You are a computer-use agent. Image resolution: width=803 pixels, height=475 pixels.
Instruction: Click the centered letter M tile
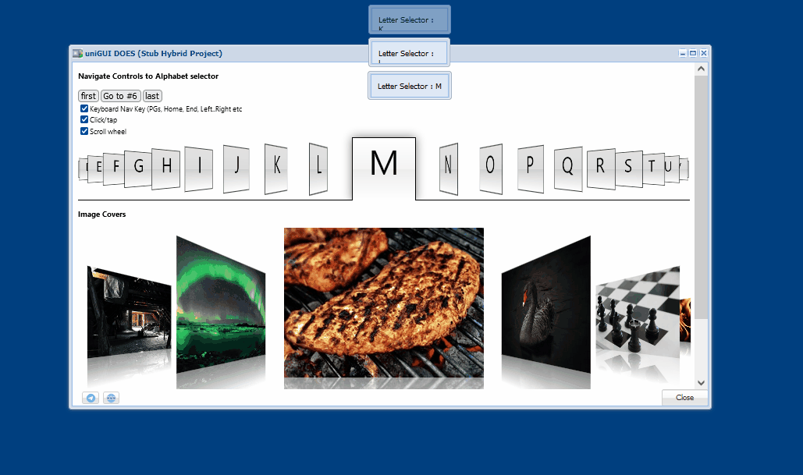coord(384,168)
